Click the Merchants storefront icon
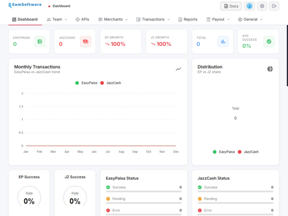This screenshot has width=288, height=216. 100,20
